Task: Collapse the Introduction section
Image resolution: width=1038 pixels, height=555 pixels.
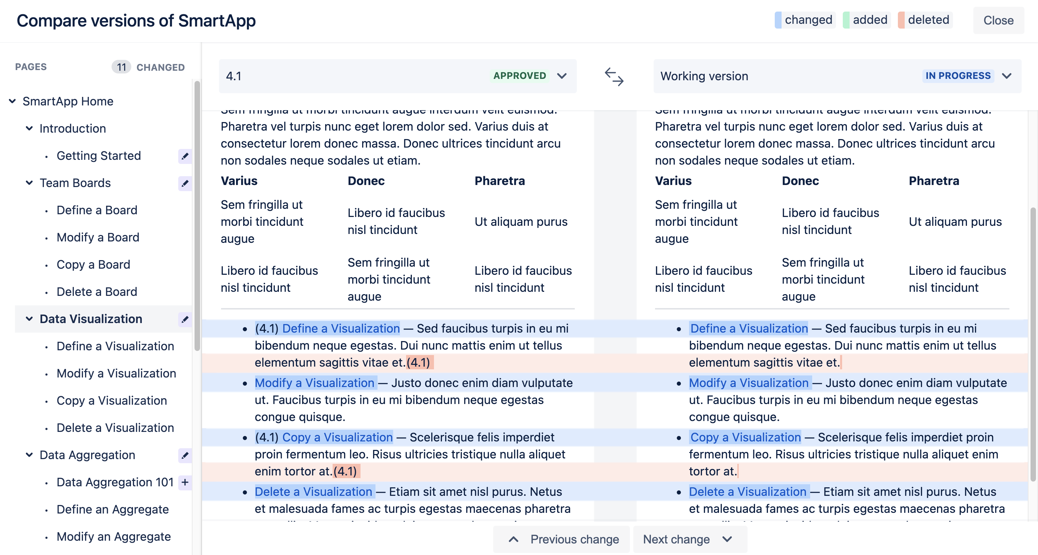Action: click(29, 128)
